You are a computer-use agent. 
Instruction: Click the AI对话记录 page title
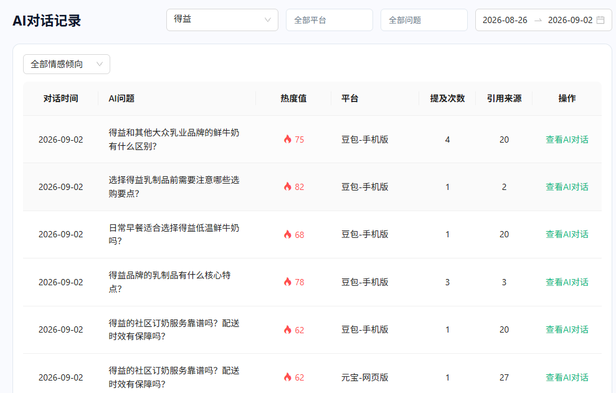point(47,21)
